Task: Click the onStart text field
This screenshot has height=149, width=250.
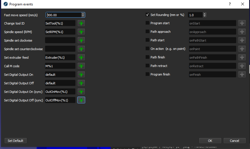Action: (x=213, y=23)
